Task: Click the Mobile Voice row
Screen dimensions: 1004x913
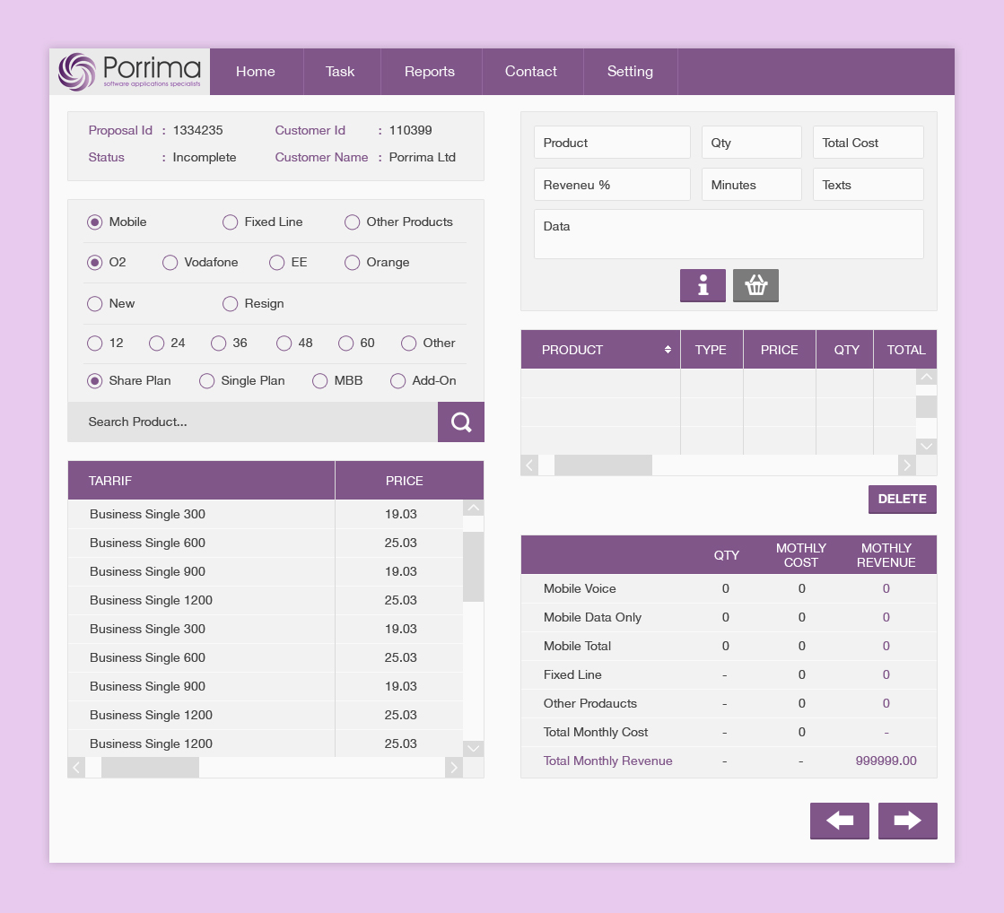Action: pyautogui.click(x=729, y=588)
